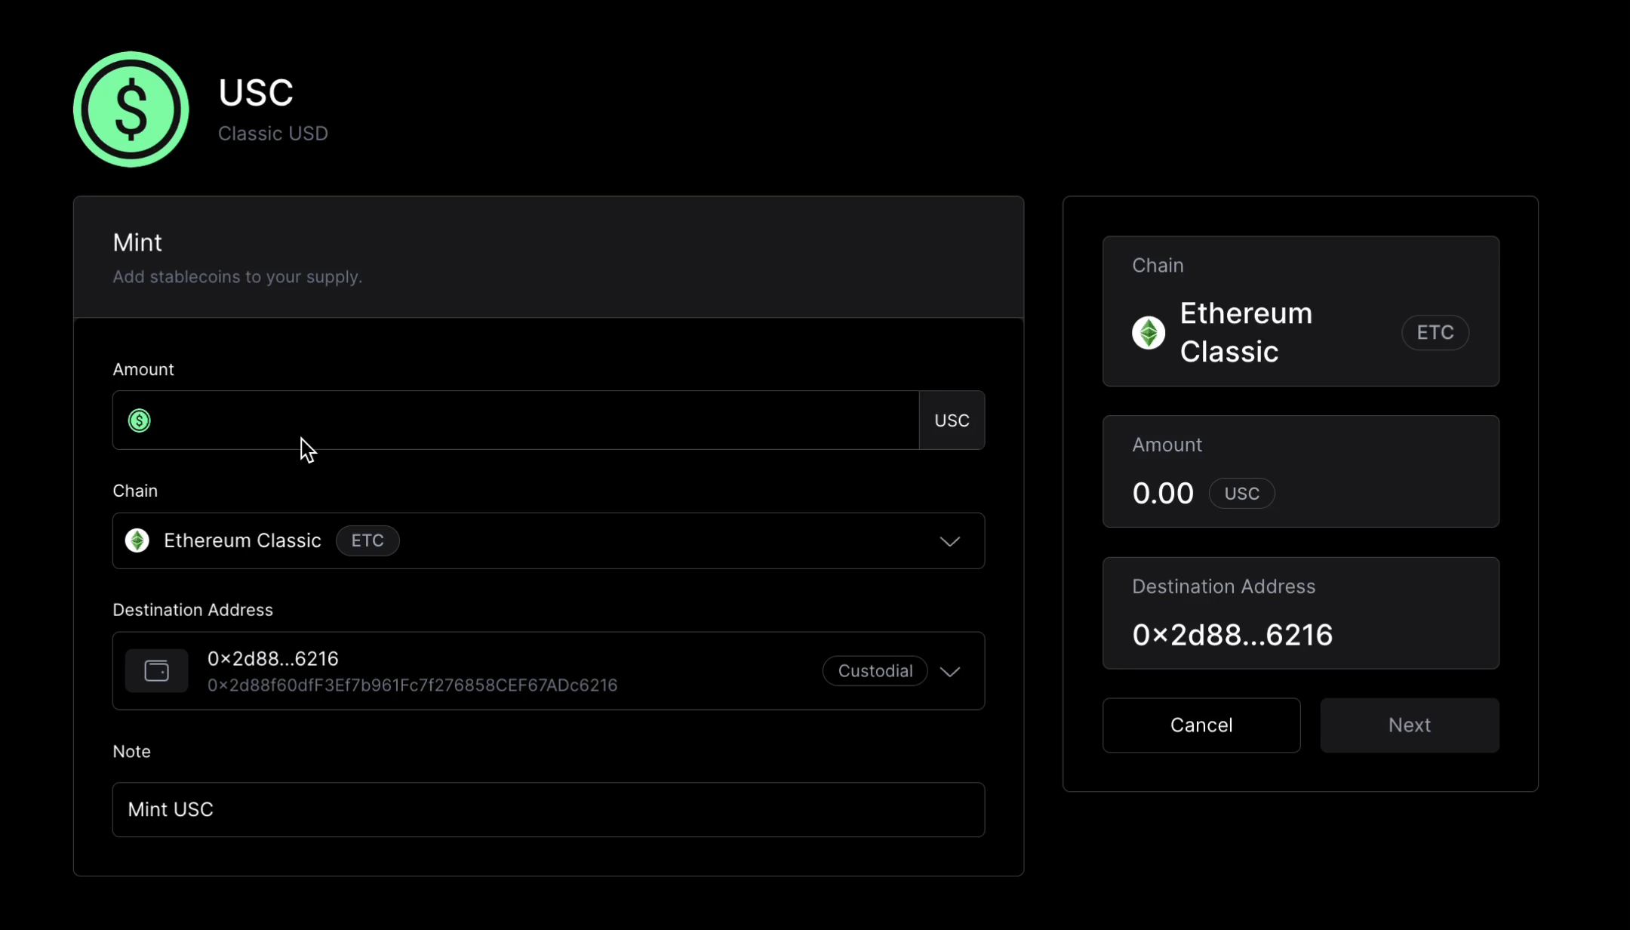
Task: Click the Mint section heading
Action: [x=137, y=242]
